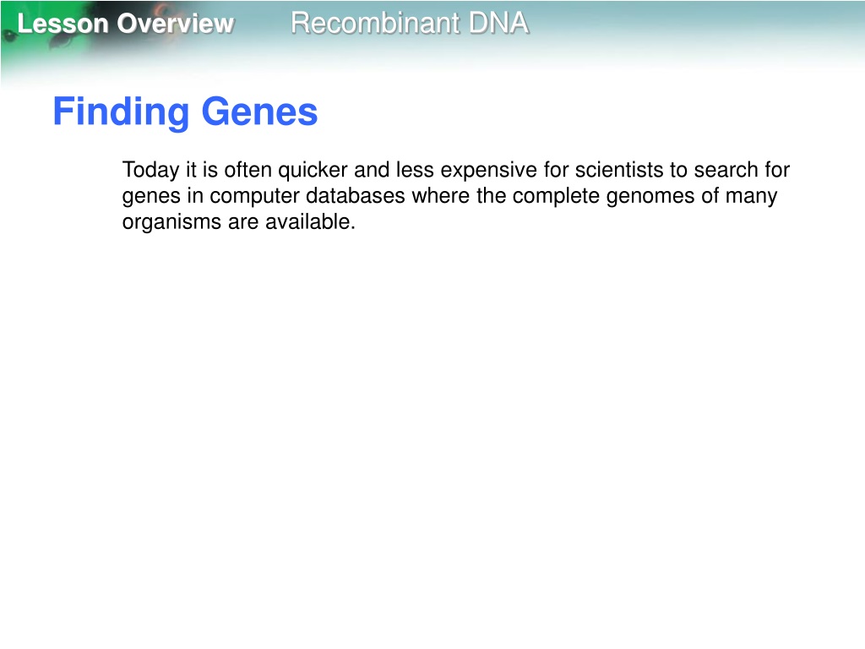
Task: Click the word Finding in the blue heading
Action: tap(122, 112)
